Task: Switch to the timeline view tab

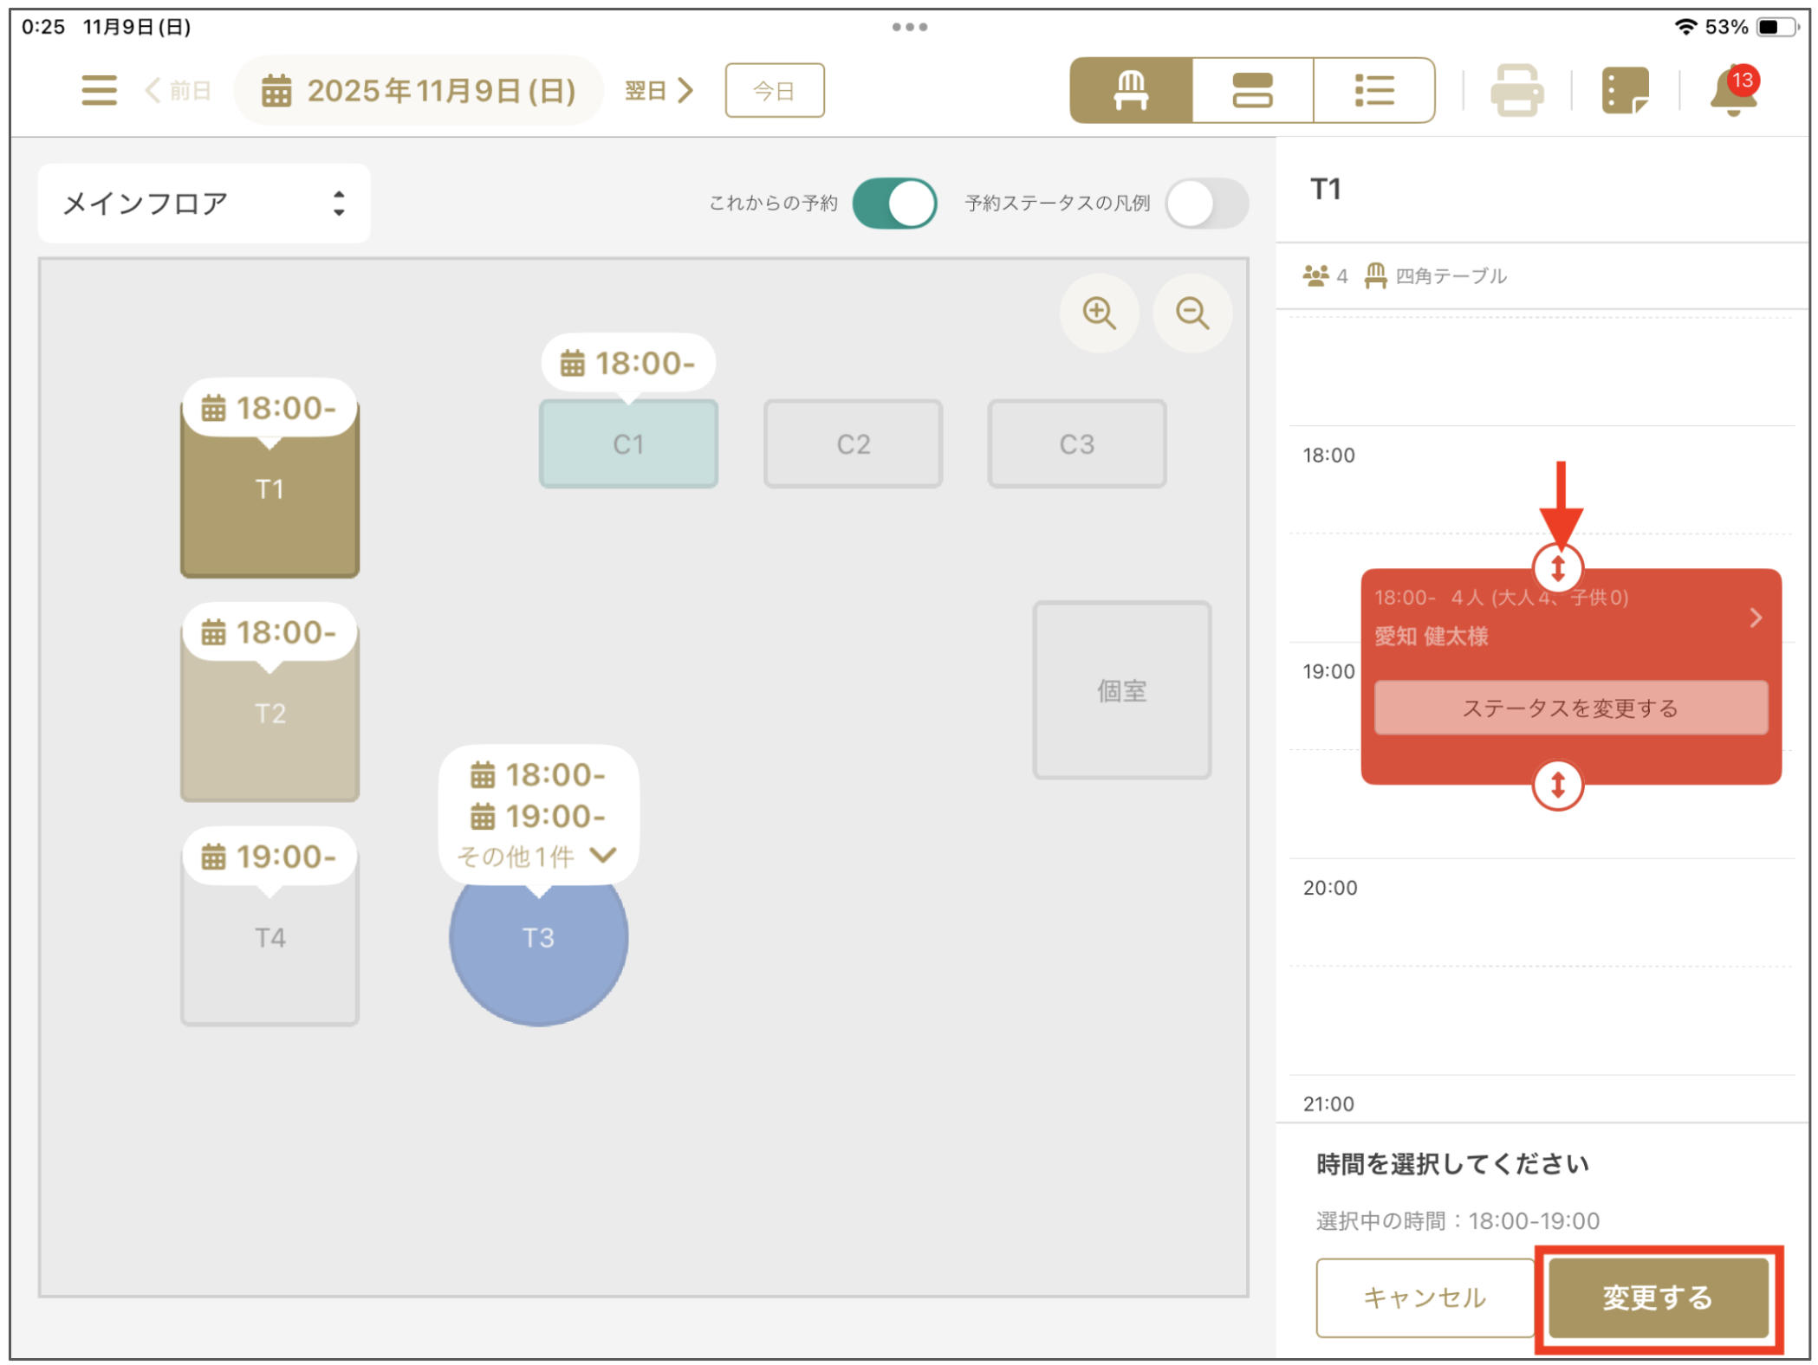Action: coord(1251,90)
